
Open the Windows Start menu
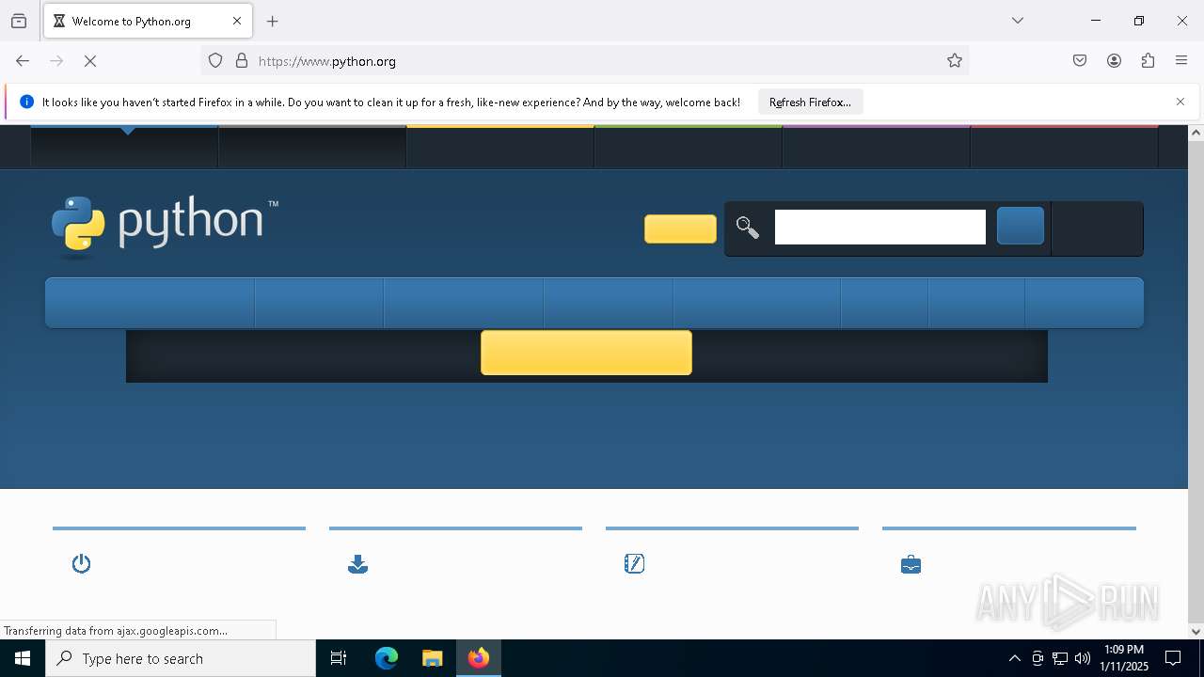(23, 658)
